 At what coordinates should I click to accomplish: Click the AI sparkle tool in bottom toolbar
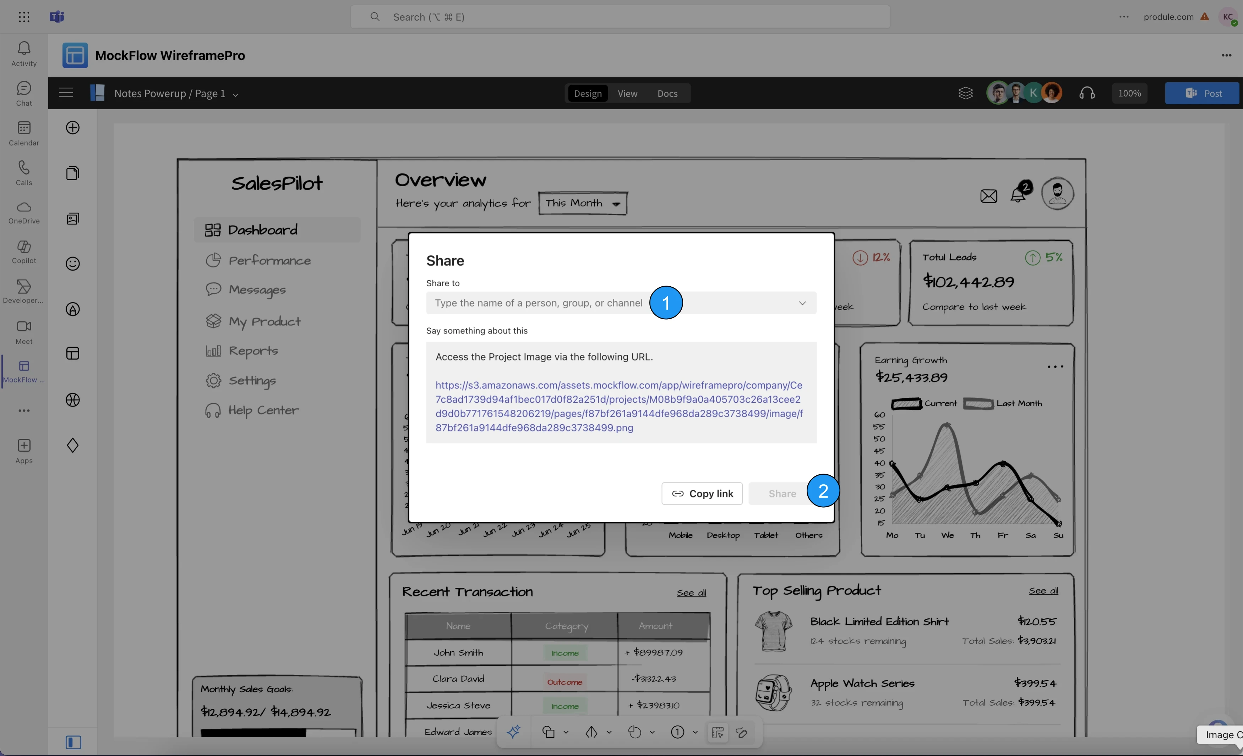[x=513, y=732]
